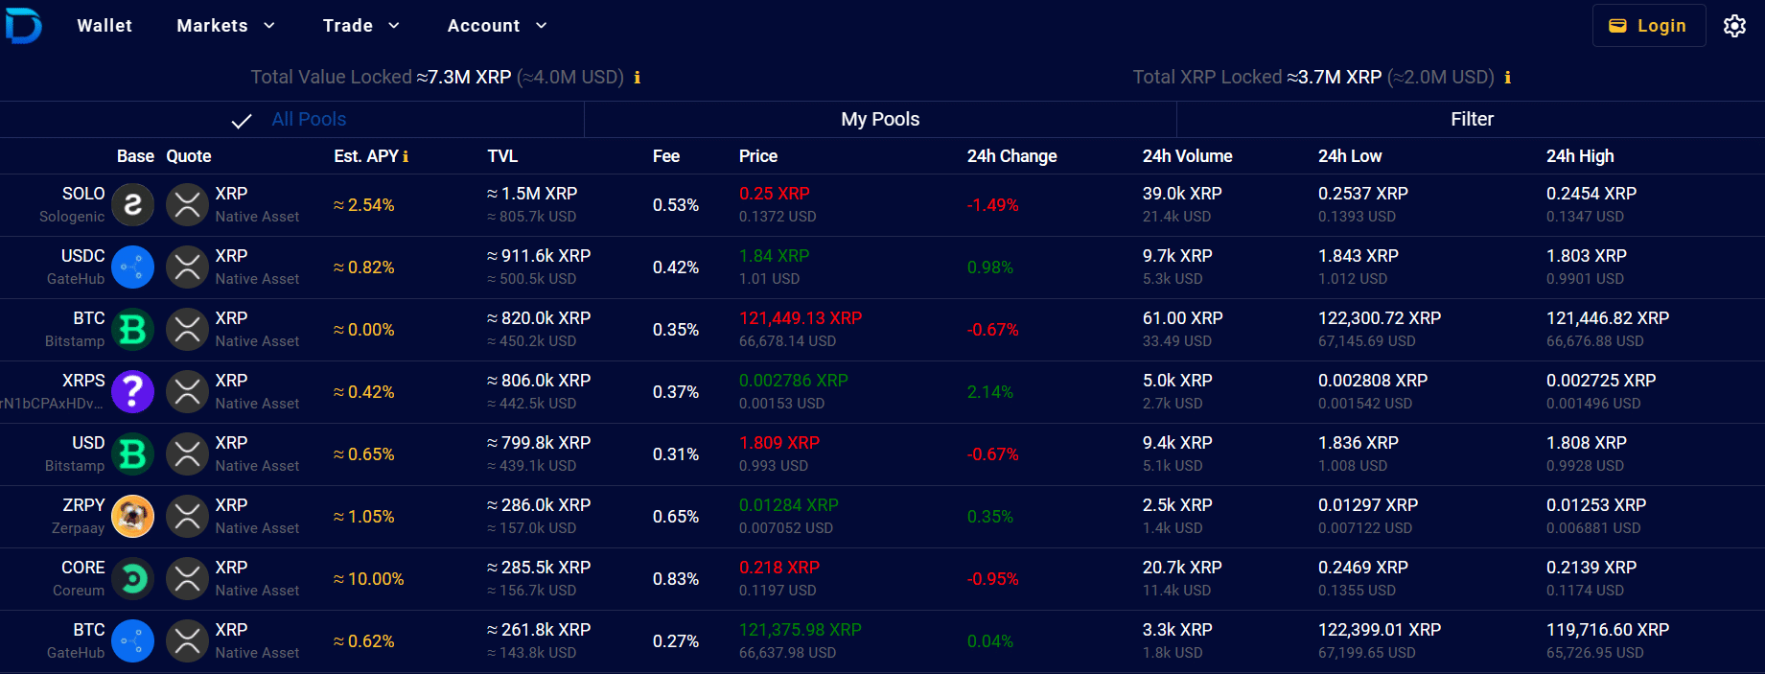Click the SOLO Sologenic token icon
The width and height of the screenshot is (1765, 674).
pyautogui.click(x=133, y=205)
